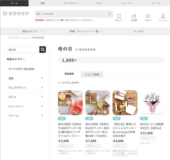Click the sidebar 母の日 search field
Screen dimensions: 170x160
coord(23,50)
